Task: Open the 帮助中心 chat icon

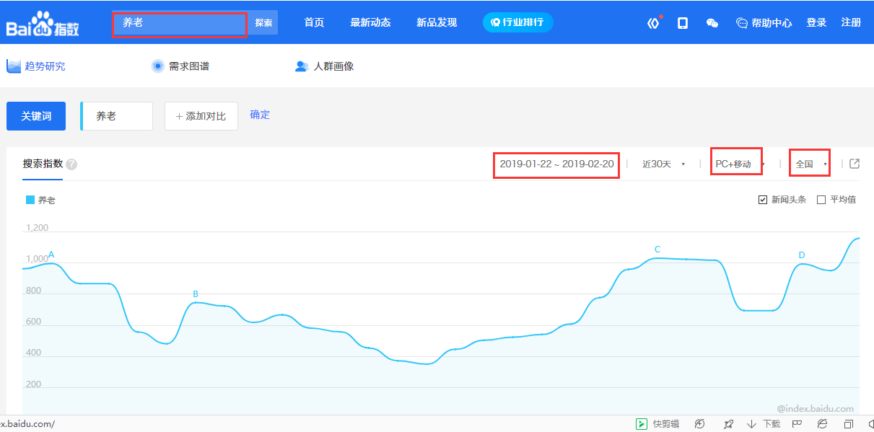Action: pyautogui.click(x=741, y=22)
